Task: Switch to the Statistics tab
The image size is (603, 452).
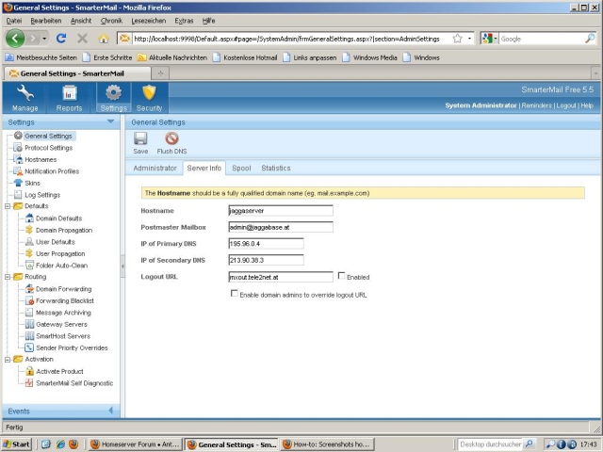Action: [276, 168]
